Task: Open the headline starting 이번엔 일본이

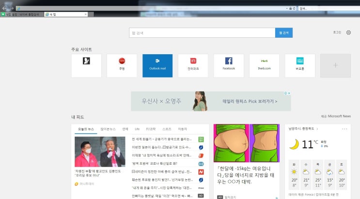Action: (161, 147)
